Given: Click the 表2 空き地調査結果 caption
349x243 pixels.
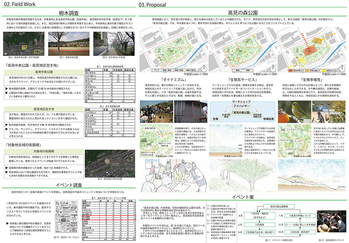Looking at the screenshot, I should coord(110,106).
